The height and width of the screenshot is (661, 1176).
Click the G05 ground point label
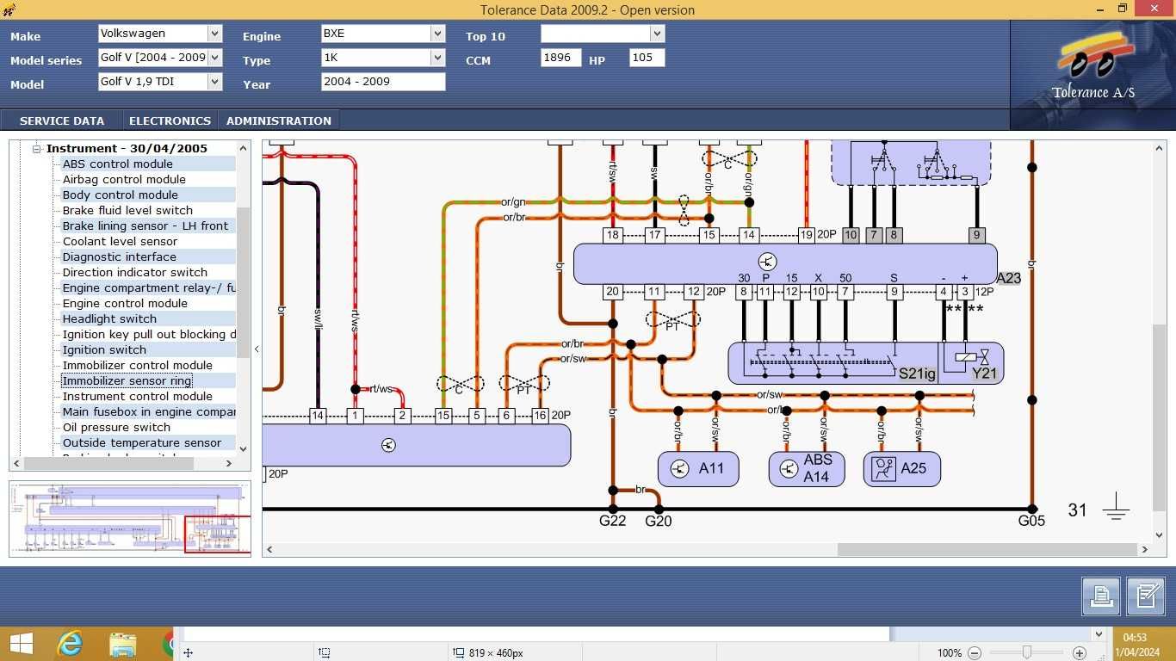coord(1031,521)
